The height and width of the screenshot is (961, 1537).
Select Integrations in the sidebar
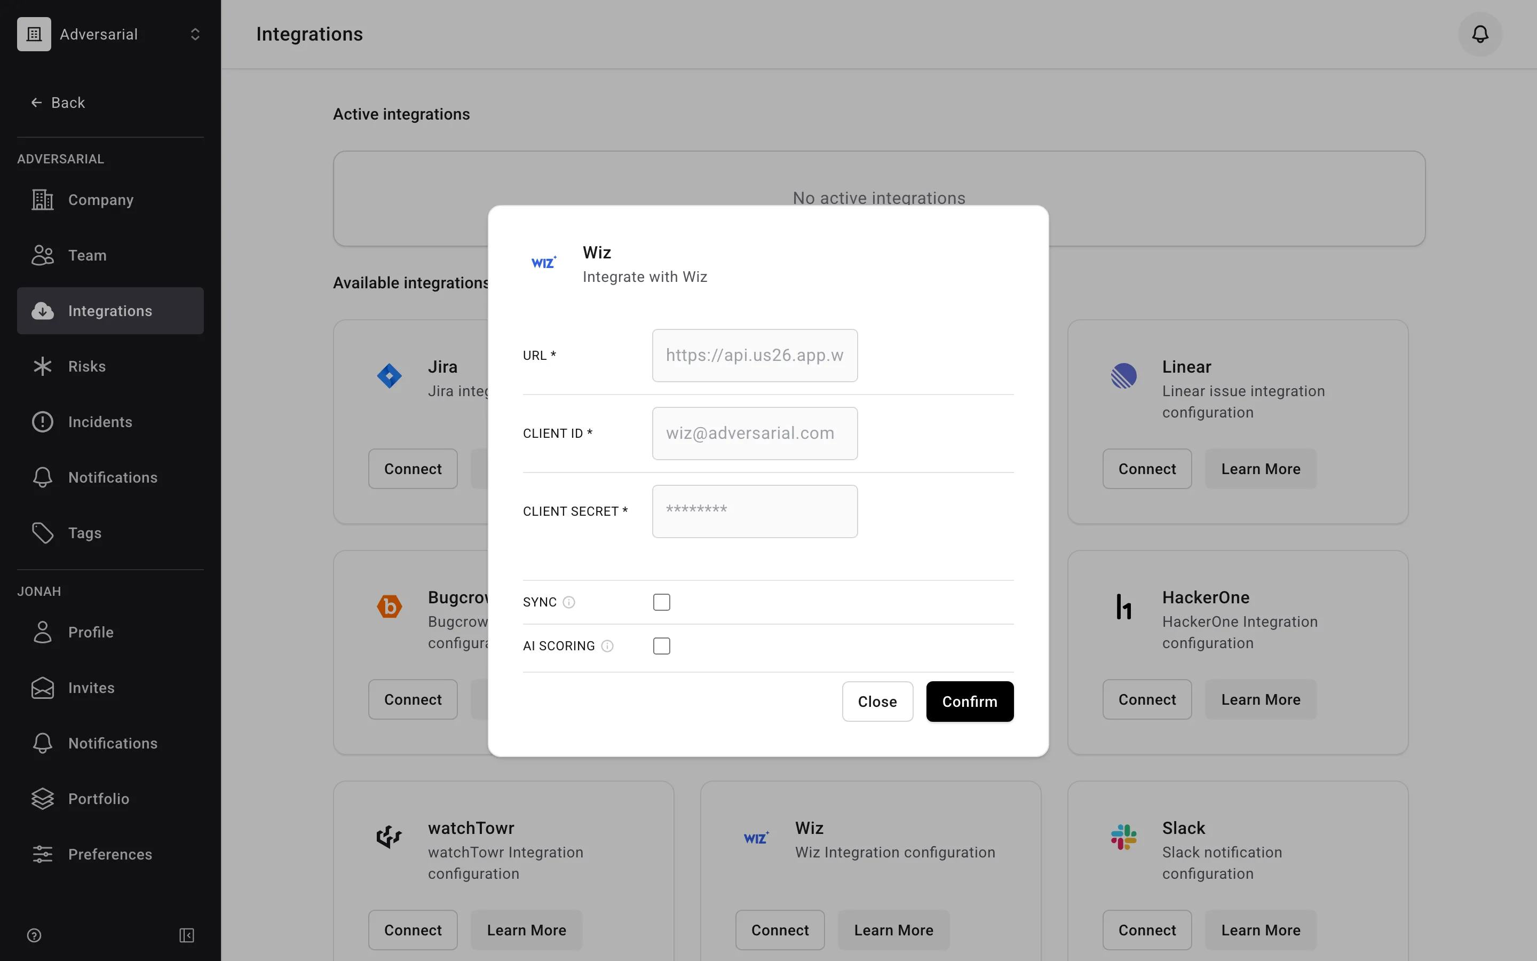point(110,311)
